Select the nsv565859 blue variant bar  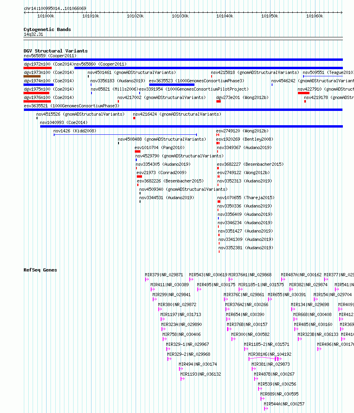183,60
